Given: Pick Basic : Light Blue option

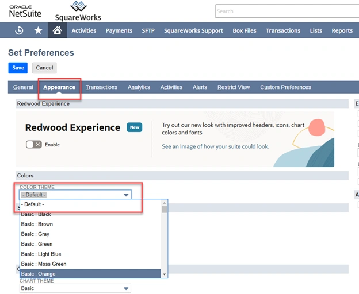Looking at the screenshot, I should [x=41, y=254].
